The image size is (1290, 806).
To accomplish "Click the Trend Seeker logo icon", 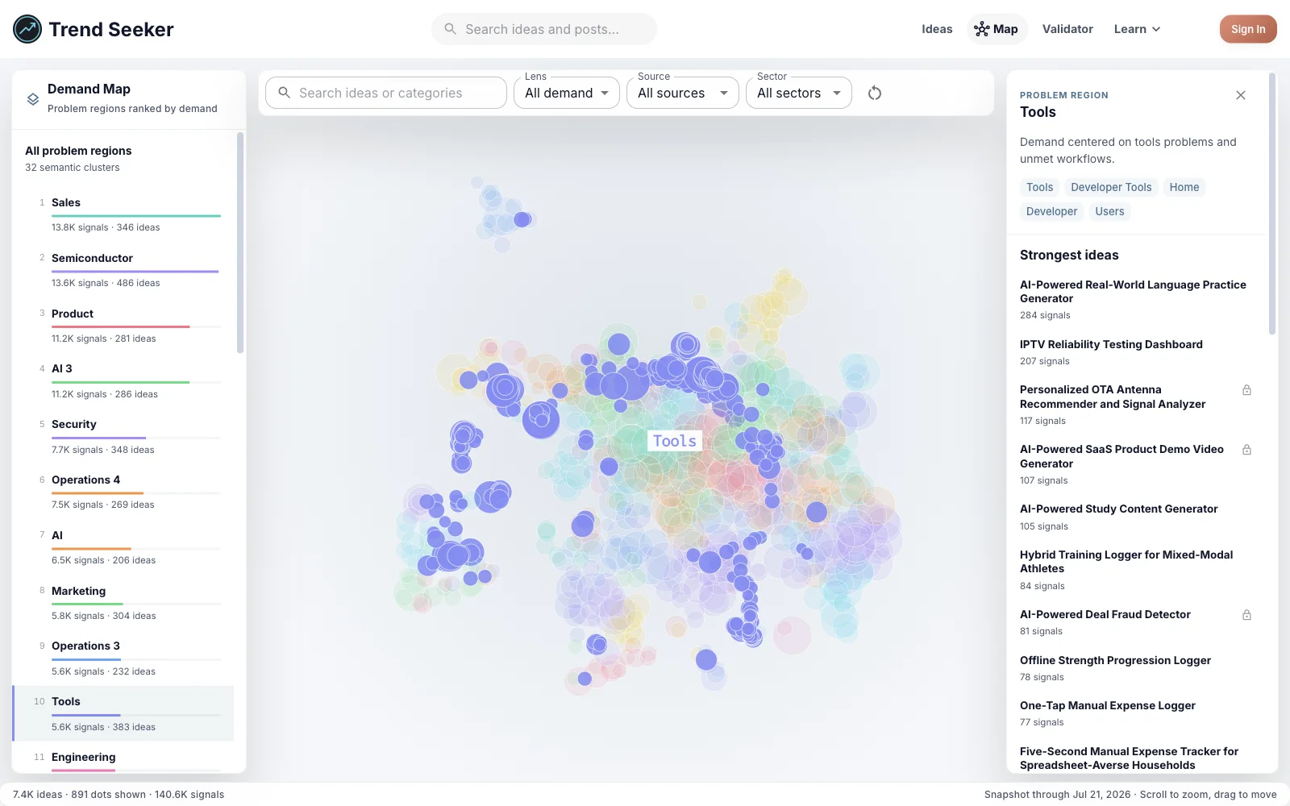I will [x=27, y=29].
